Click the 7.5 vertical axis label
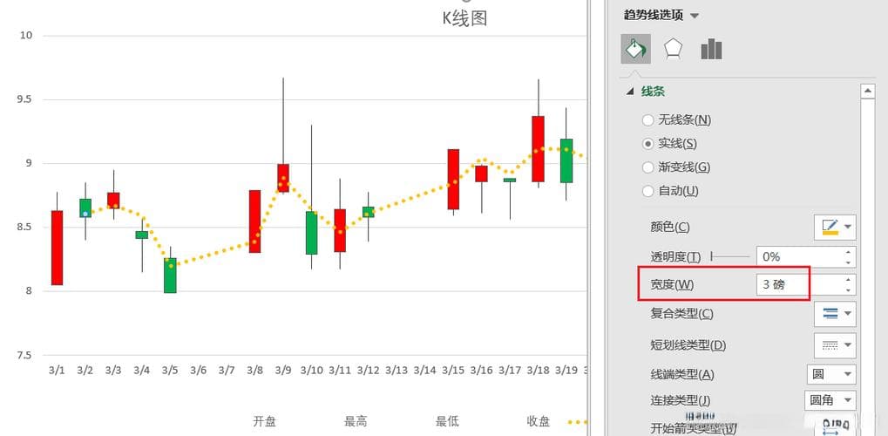Image resolution: width=888 pixels, height=436 pixels. (x=25, y=356)
